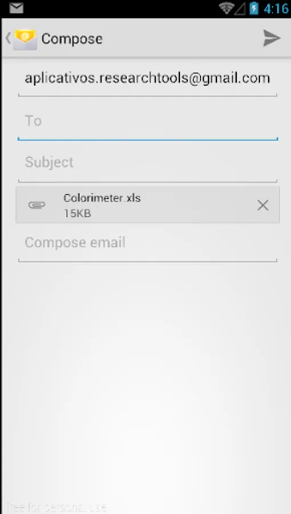Select the sender account aplicativos.researchtools@gmail.com
The image size is (291, 514).
click(148, 78)
